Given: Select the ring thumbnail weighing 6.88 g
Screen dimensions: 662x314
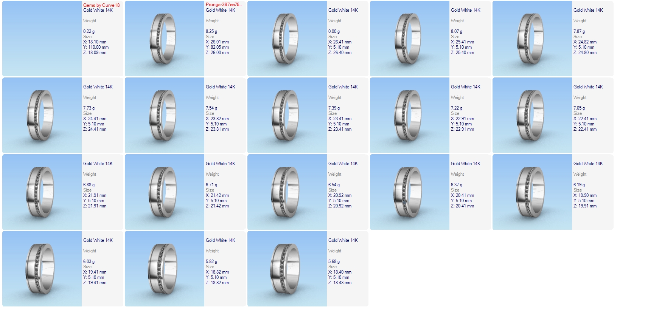Looking at the screenshot, I should 42,192.
